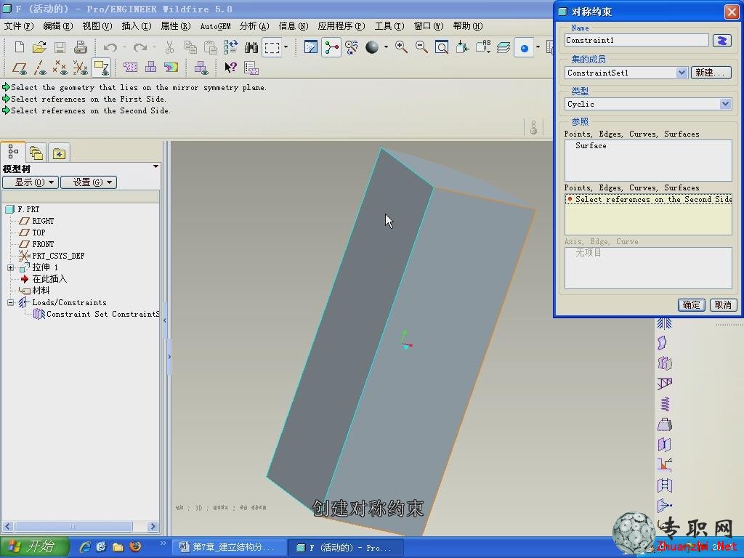
Task: Open the 文件 menu
Action: click(x=18, y=26)
